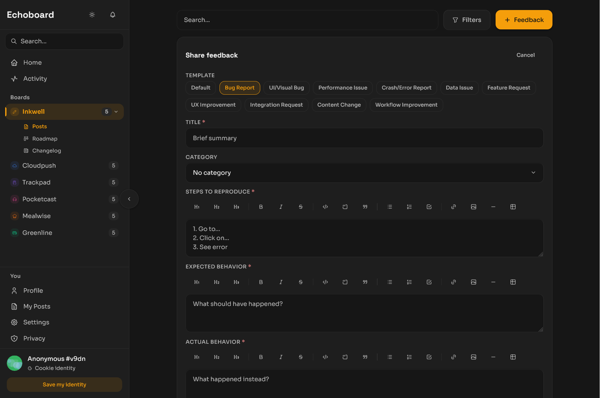This screenshot has height=398, width=600.
Task: Add blockquote in Steps to Reproduce toolbar
Action: click(x=365, y=207)
